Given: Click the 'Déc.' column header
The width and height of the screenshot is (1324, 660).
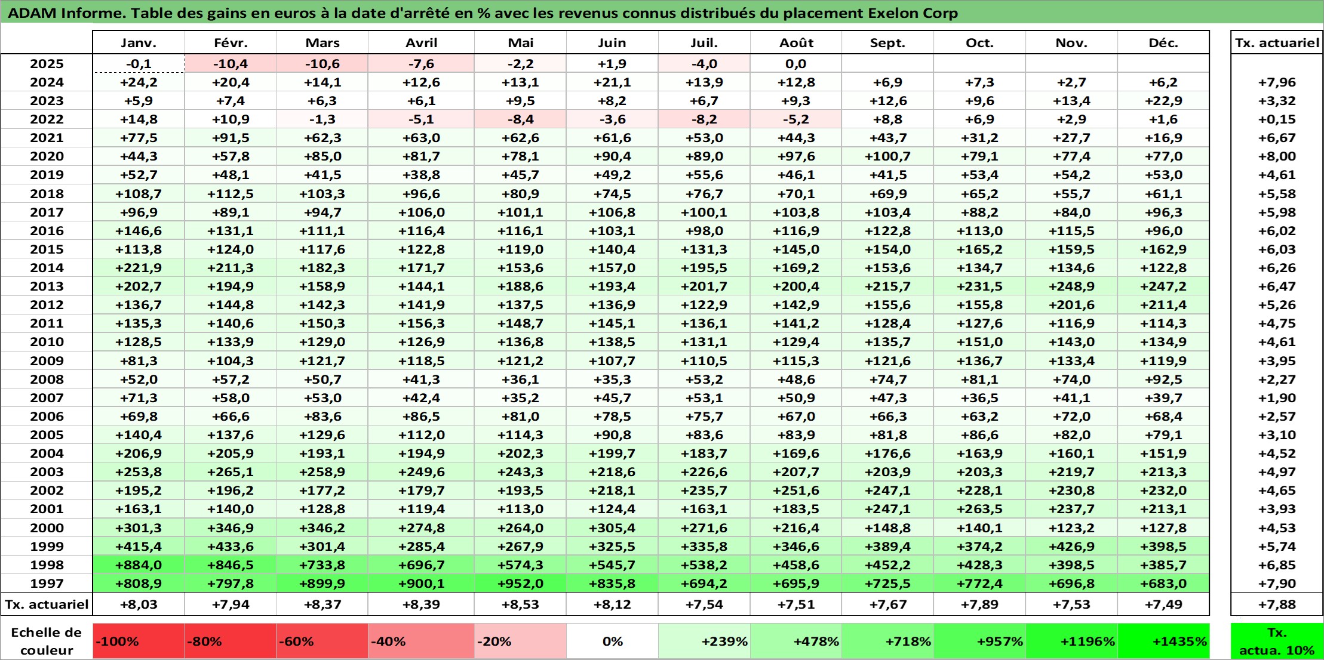Looking at the screenshot, I should (x=1163, y=42).
